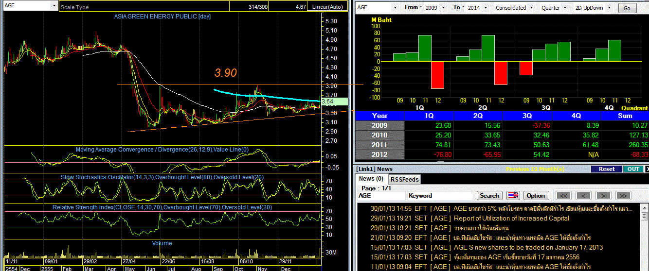Viewport: 649px width, 271px height.
Task: Switch to the RSSFeeds tab
Action: pos(405,179)
